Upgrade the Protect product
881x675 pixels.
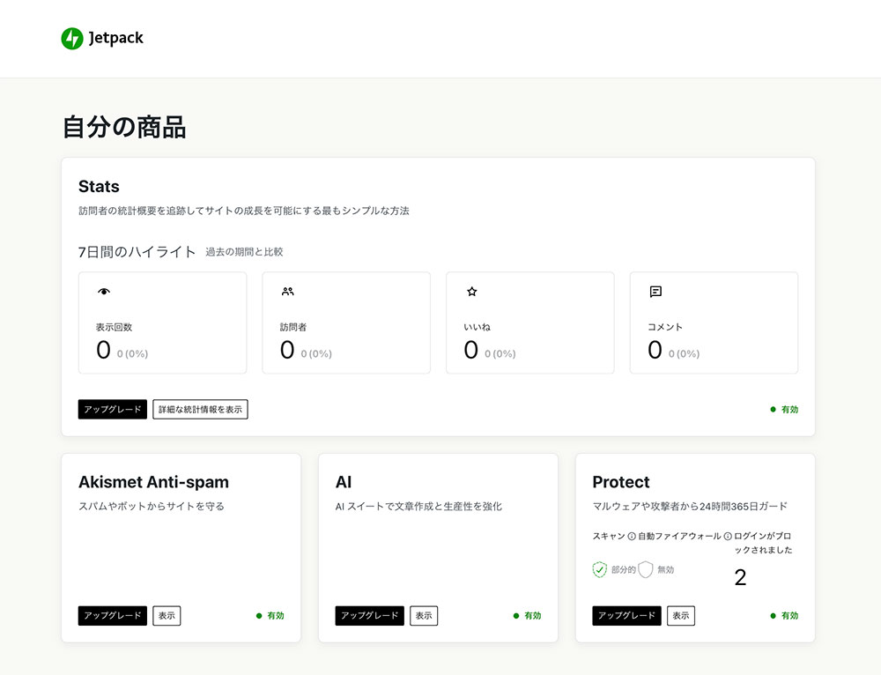coord(626,615)
